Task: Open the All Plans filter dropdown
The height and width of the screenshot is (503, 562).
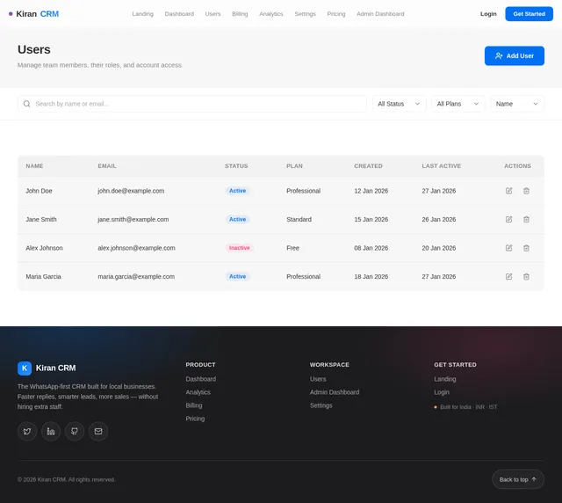Action: click(x=458, y=104)
